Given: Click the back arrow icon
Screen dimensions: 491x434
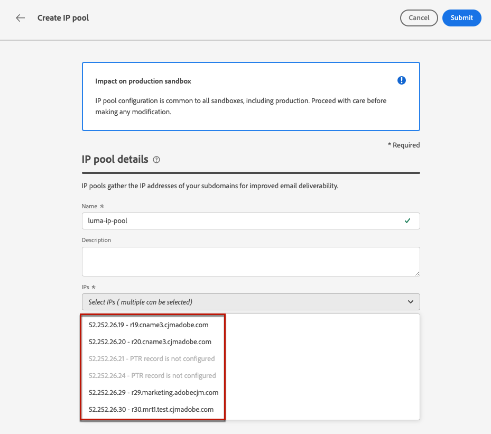Looking at the screenshot, I should click(20, 18).
